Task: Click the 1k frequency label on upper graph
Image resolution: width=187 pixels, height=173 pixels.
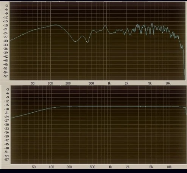Action: click(109, 83)
